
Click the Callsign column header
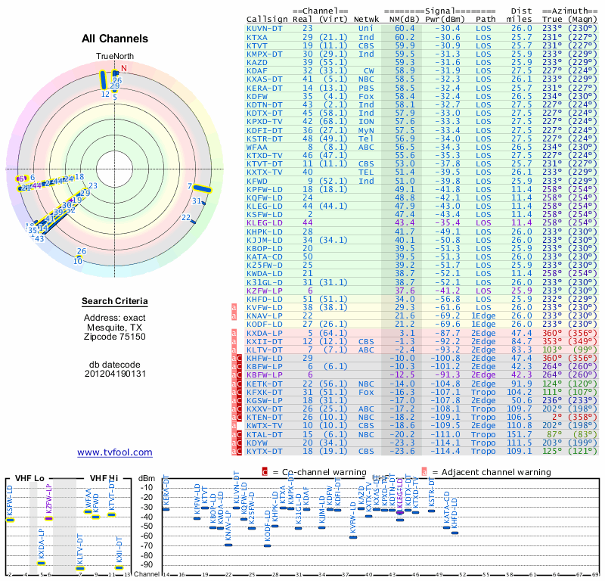coord(266,19)
